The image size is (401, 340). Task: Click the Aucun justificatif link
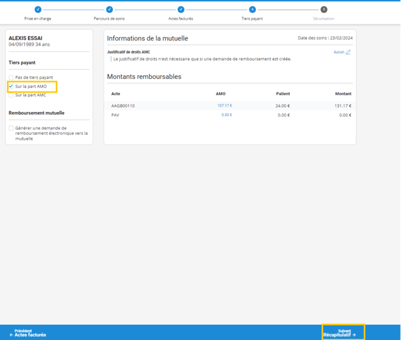339,52
